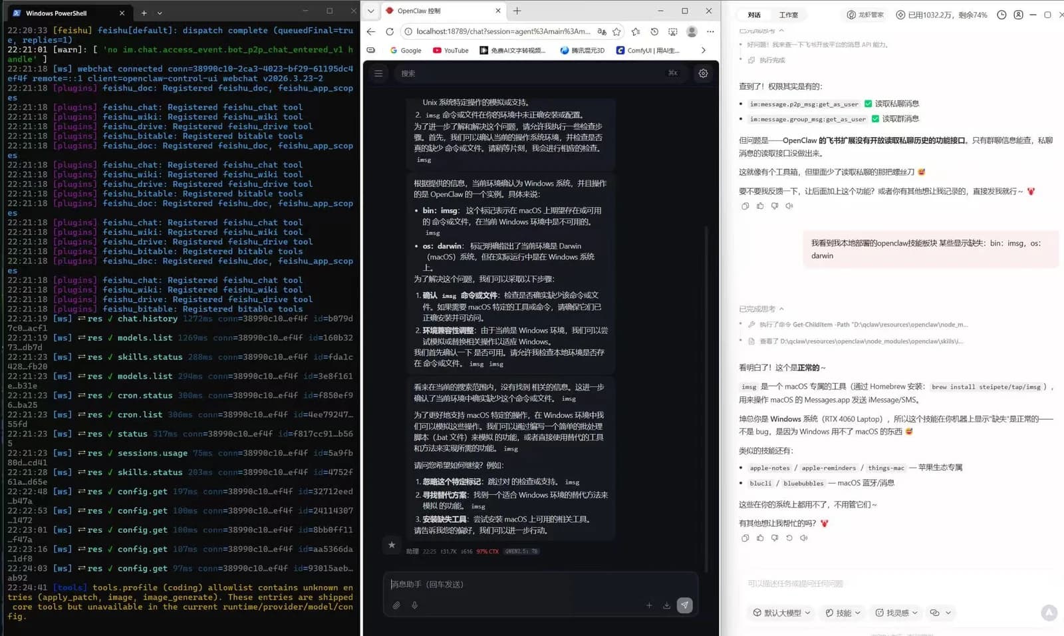Activate microphone voice input in OpenClaw
1064x636 pixels.
(414, 605)
